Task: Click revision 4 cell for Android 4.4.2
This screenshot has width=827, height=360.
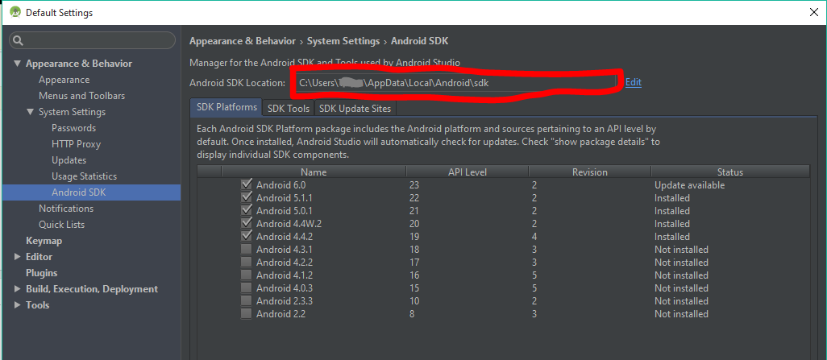Action: click(534, 237)
